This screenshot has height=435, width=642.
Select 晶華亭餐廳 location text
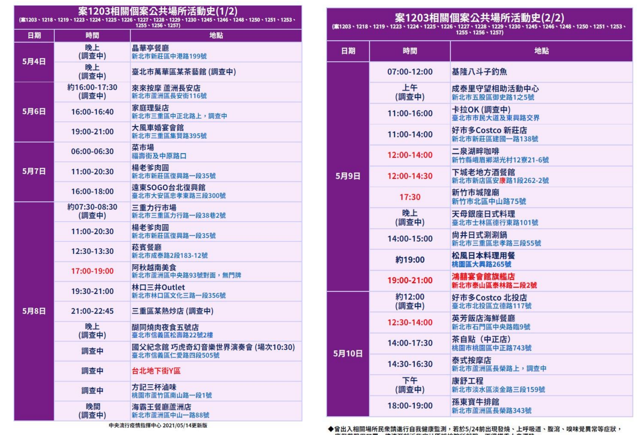(x=150, y=48)
